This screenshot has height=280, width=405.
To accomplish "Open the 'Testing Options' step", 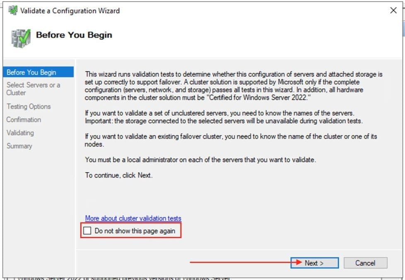I will (x=29, y=106).
